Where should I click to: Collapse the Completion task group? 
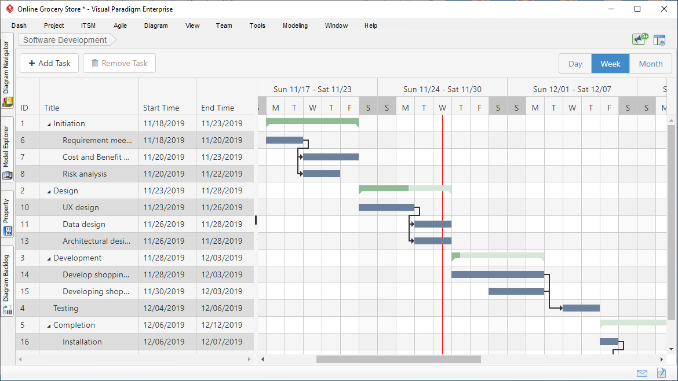pyautogui.click(x=48, y=325)
